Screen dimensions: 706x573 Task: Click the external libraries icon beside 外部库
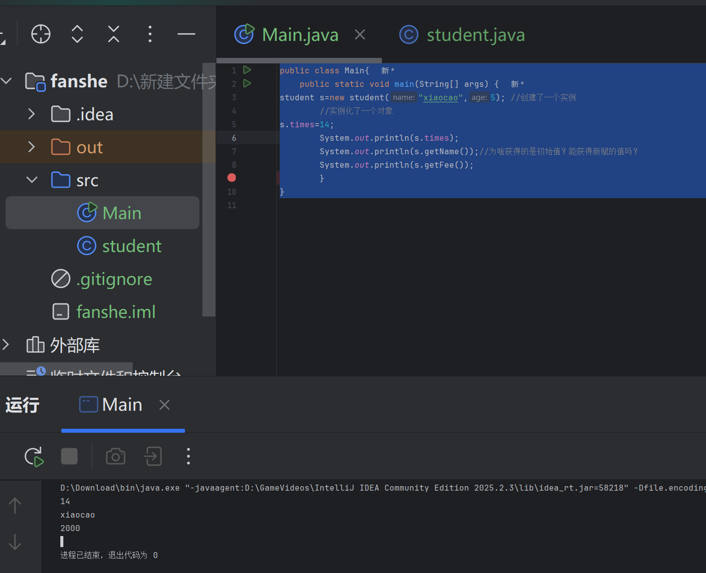(x=35, y=344)
